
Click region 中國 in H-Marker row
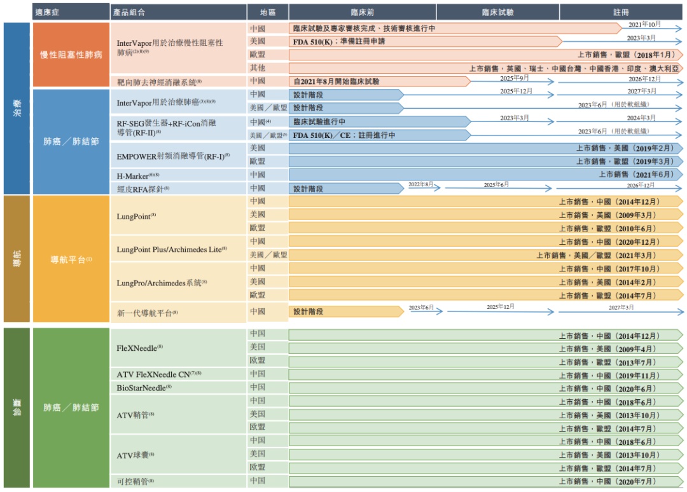[267, 175]
